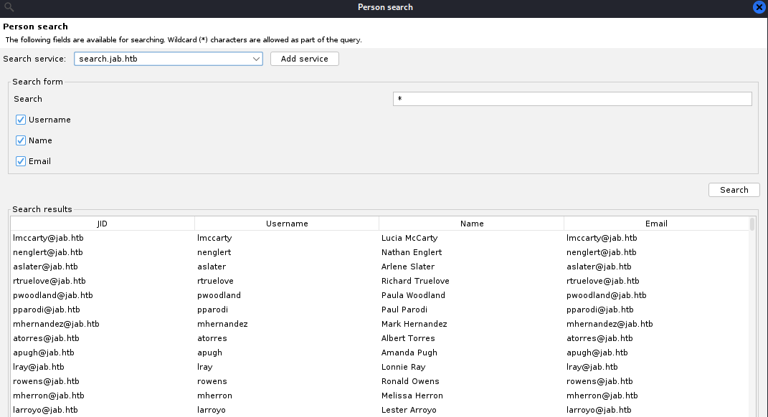Close the Person search dialog
768x417 pixels.
coord(759,7)
